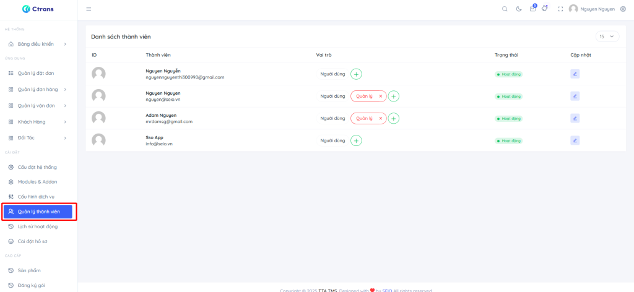634x292 pixels.
Task: Add a role for Nguyen Nguyễn via plus
Action: [356, 74]
